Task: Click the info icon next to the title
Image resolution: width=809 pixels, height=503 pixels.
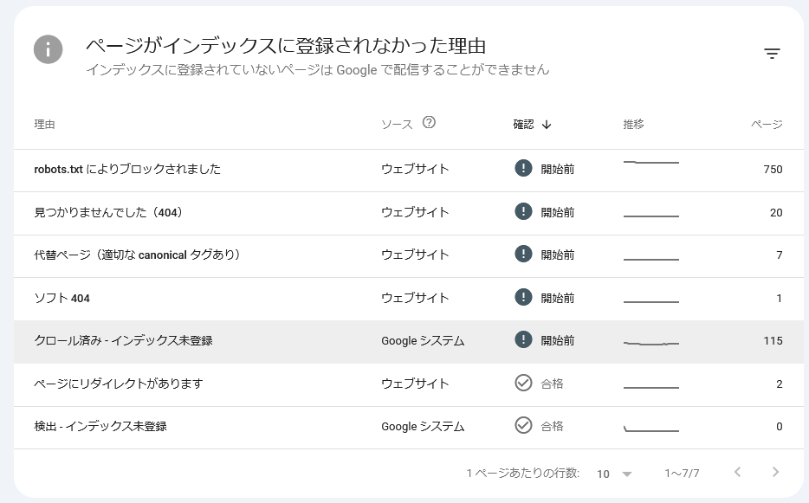Action: pos(49,49)
